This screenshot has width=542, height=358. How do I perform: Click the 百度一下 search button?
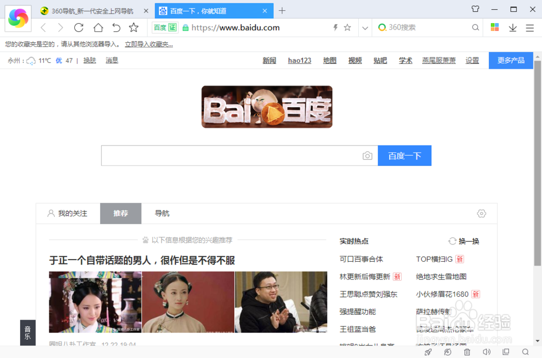(404, 156)
